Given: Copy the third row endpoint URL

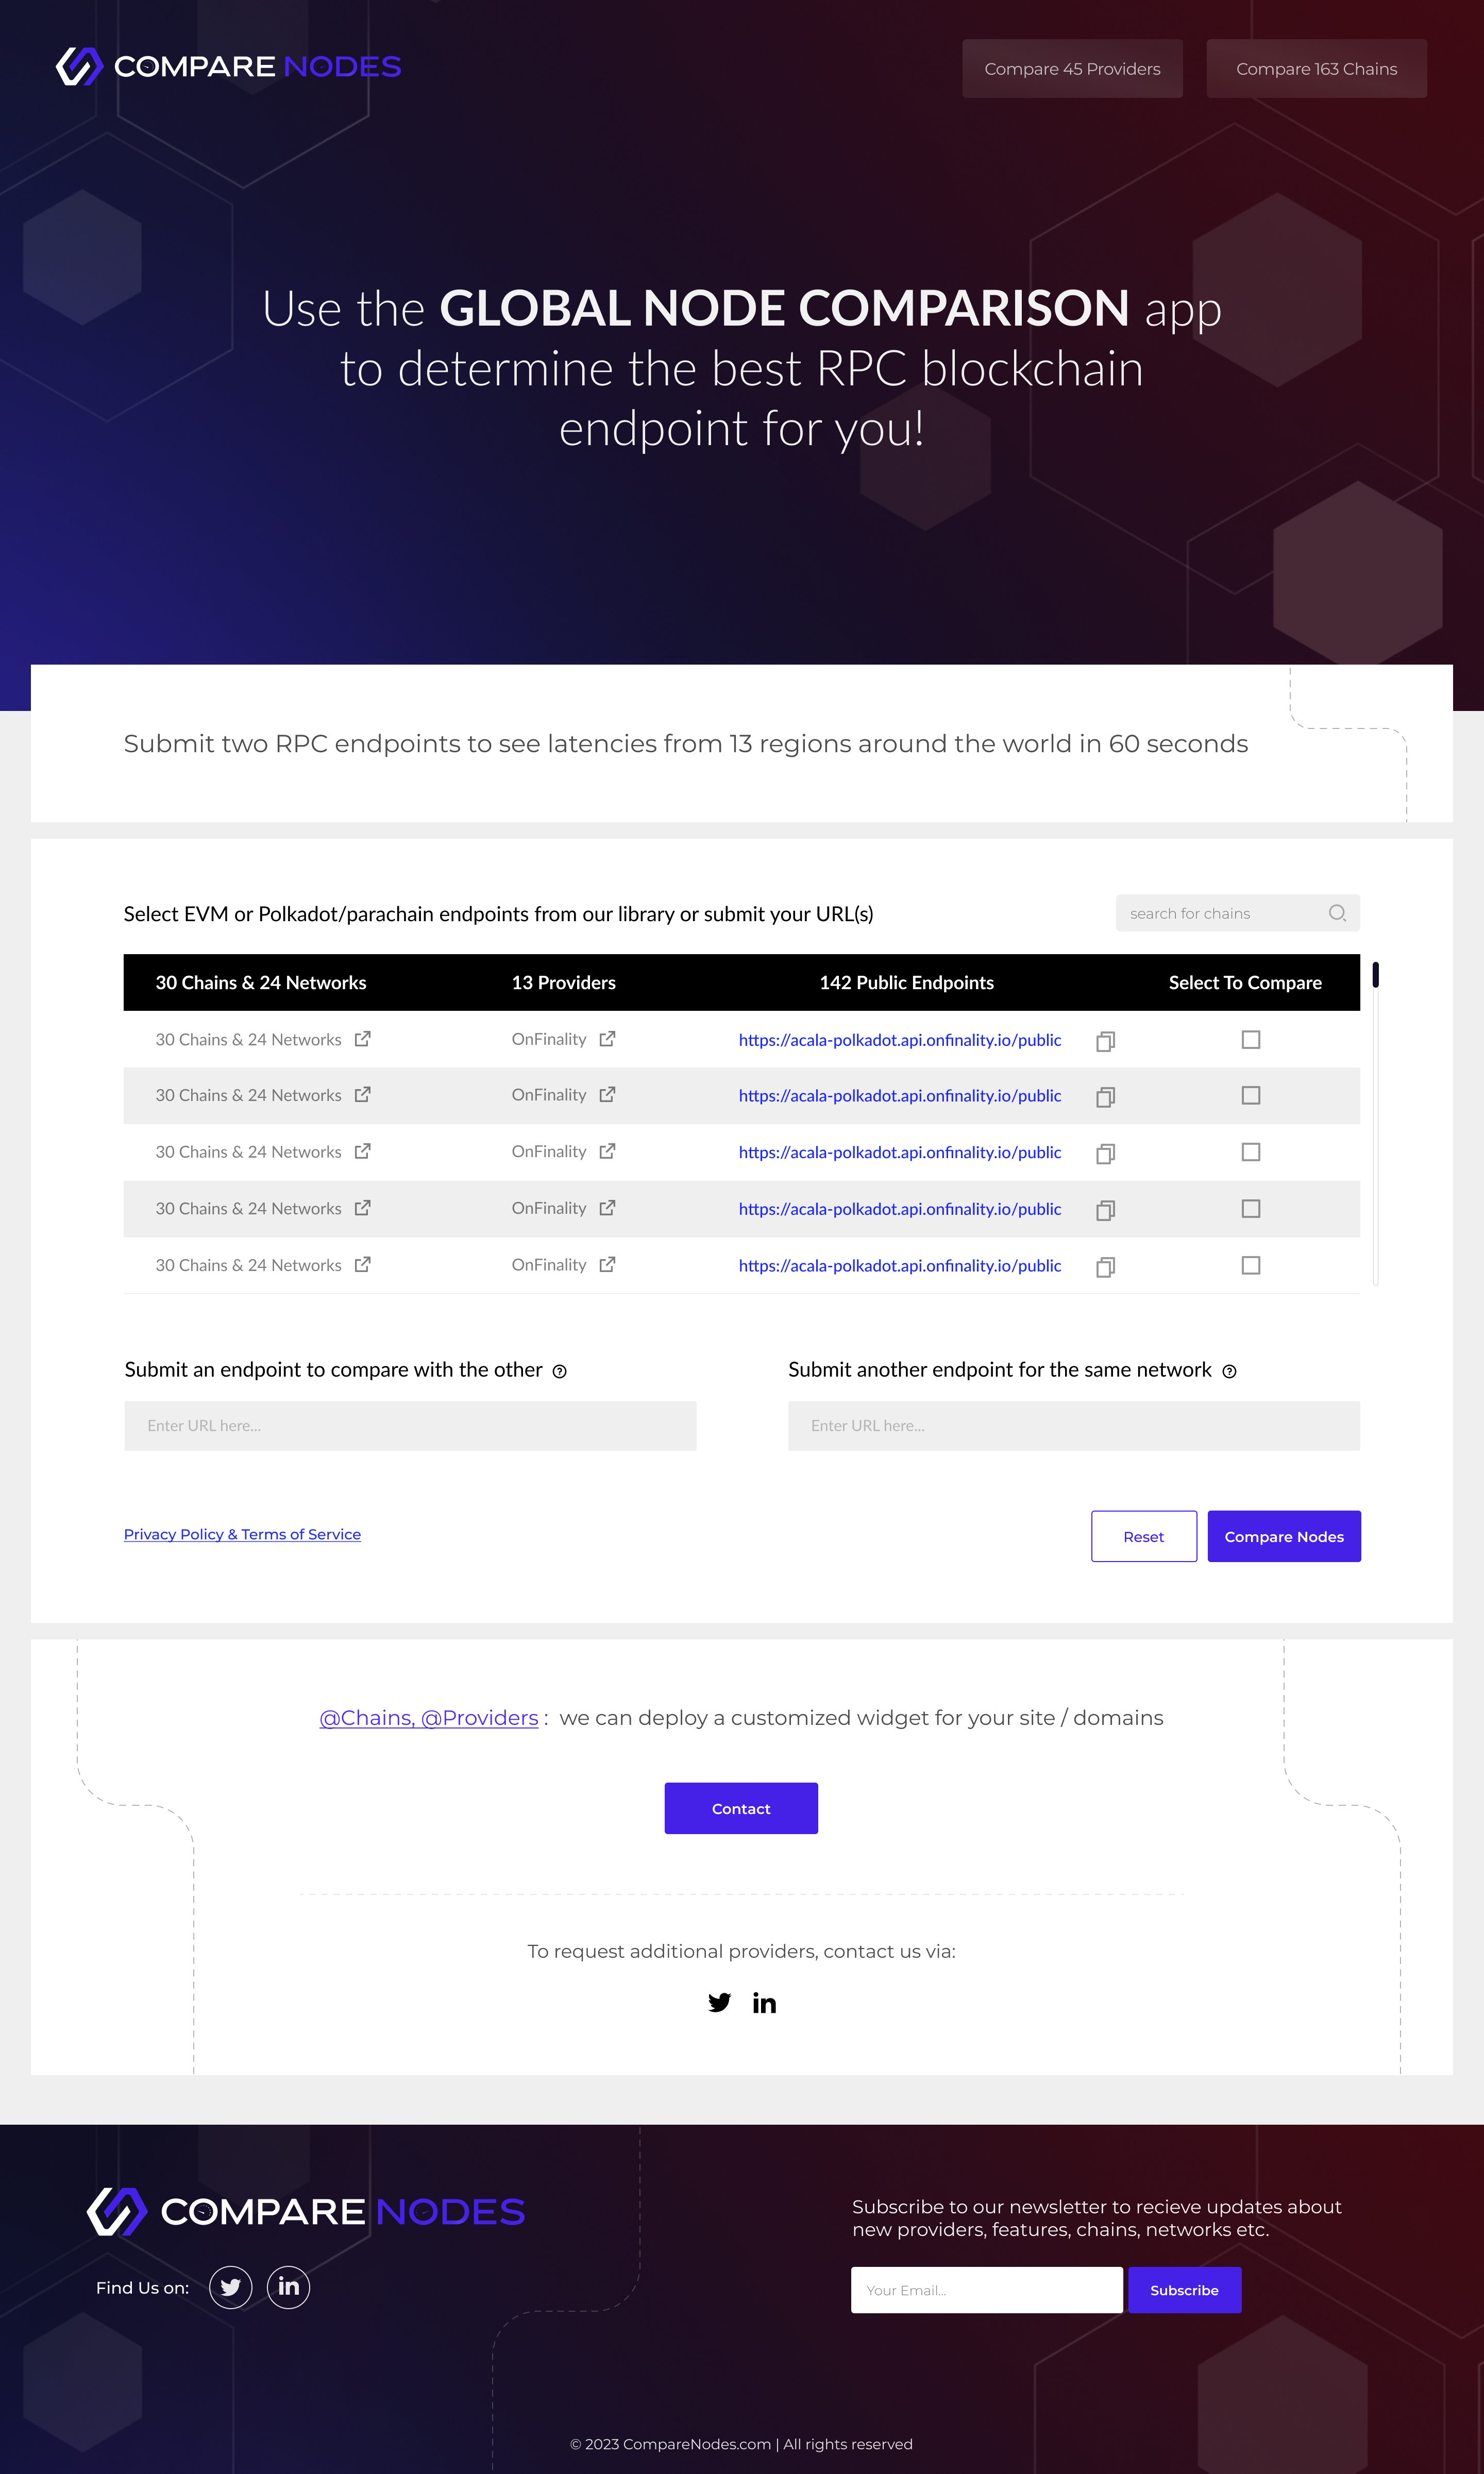Looking at the screenshot, I should coord(1105,1154).
